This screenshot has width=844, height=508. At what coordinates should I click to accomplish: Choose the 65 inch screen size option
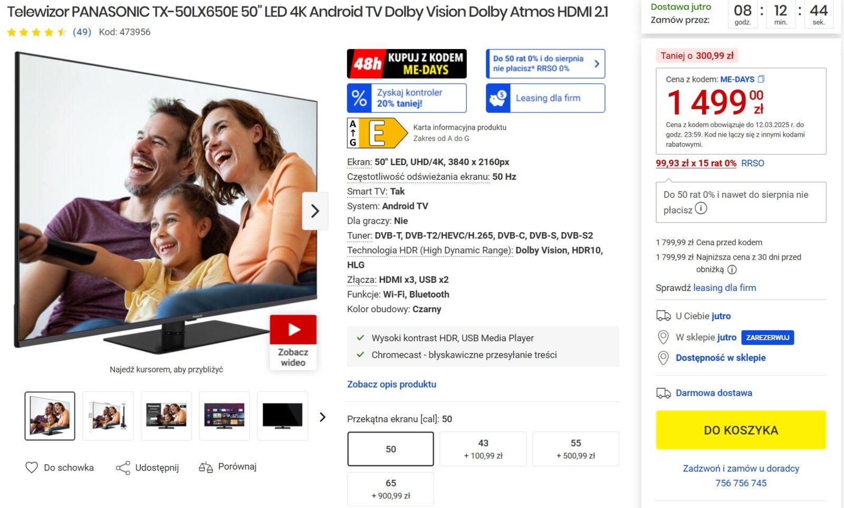[x=390, y=489]
